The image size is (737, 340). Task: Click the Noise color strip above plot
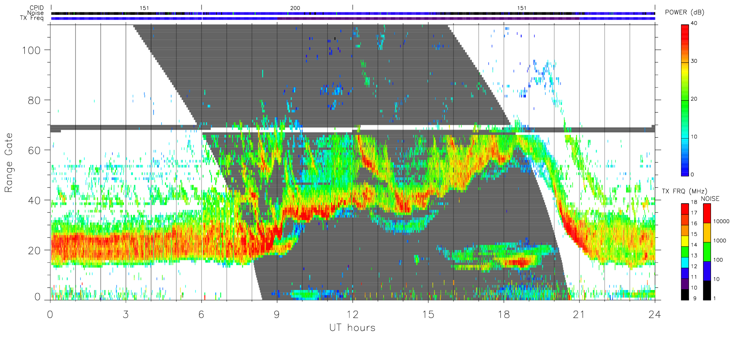click(353, 13)
